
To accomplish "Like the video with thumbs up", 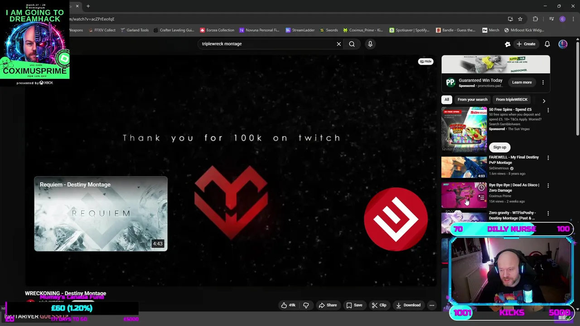I will tap(288, 305).
